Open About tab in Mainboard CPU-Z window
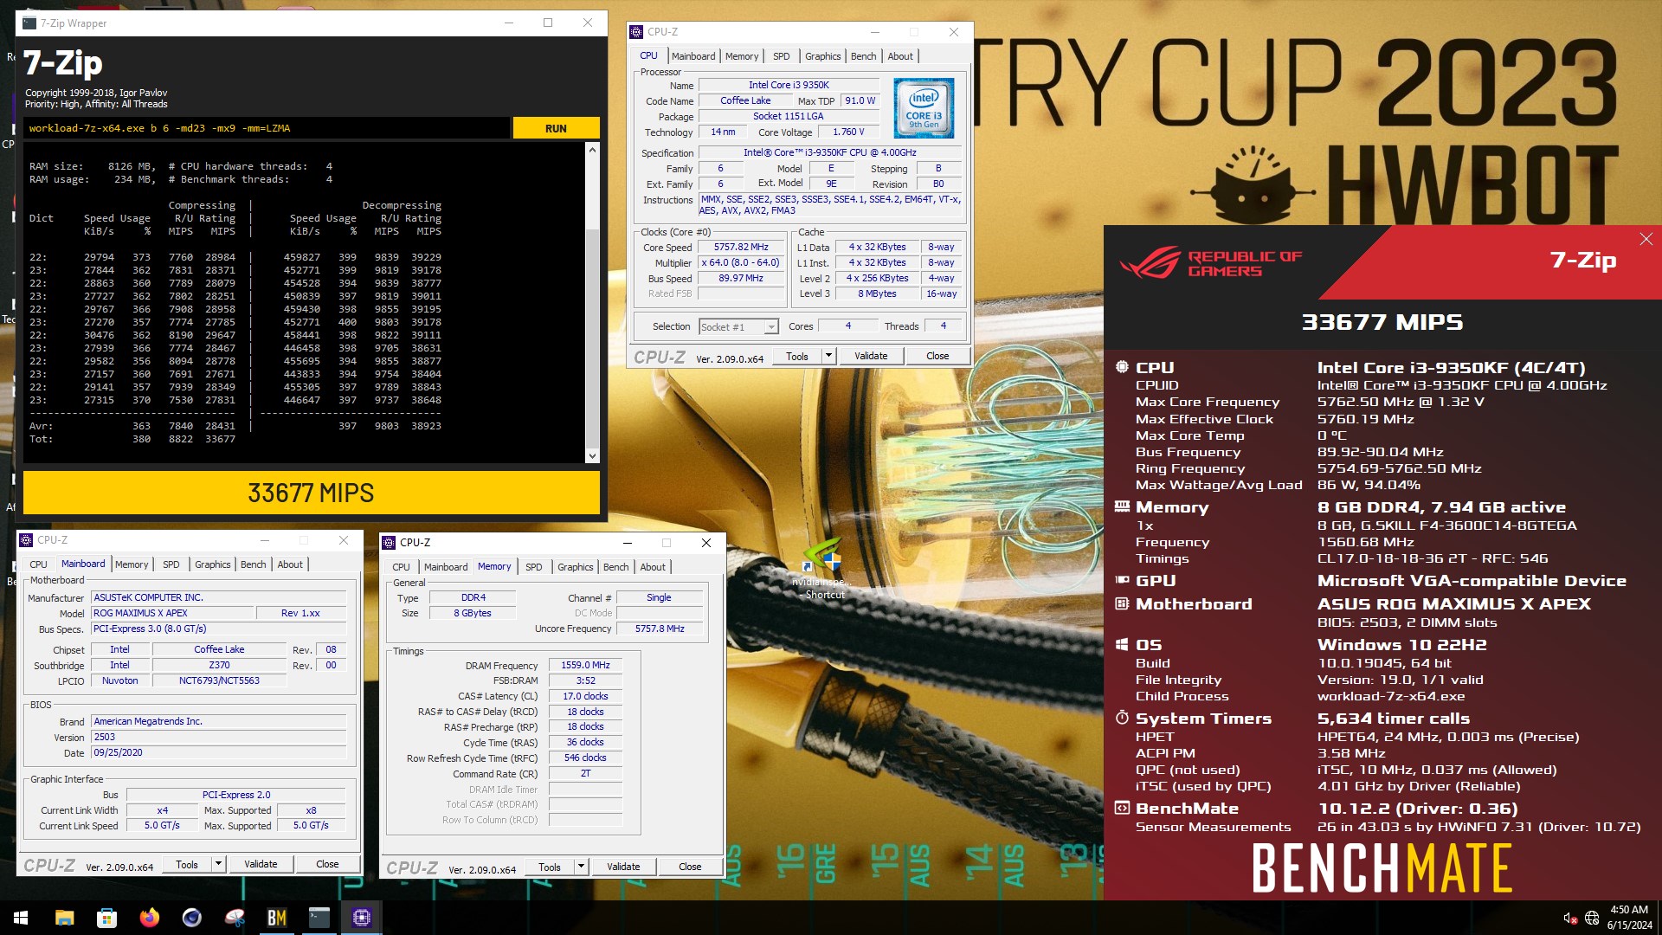The width and height of the screenshot is (1662, 935). pyautogui.click(x=290, y=564)
